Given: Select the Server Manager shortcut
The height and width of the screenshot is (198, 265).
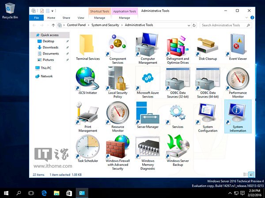Looking at the screenshot, I should [x=148, y=115].
